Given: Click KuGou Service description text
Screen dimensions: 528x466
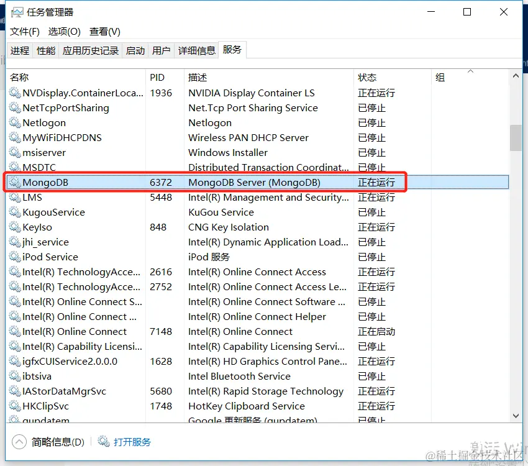Looking at the screenshot, I should tap(221, 212).
